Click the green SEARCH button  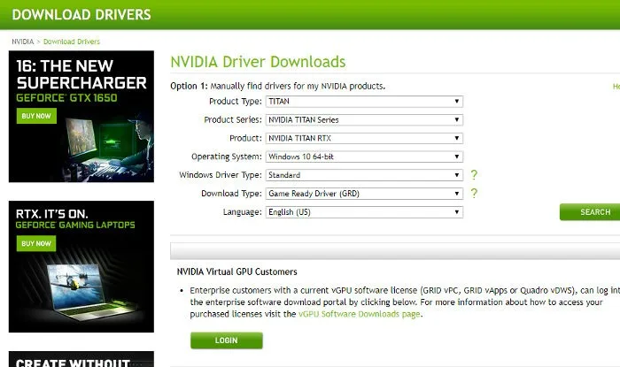(x=590, y=212)
